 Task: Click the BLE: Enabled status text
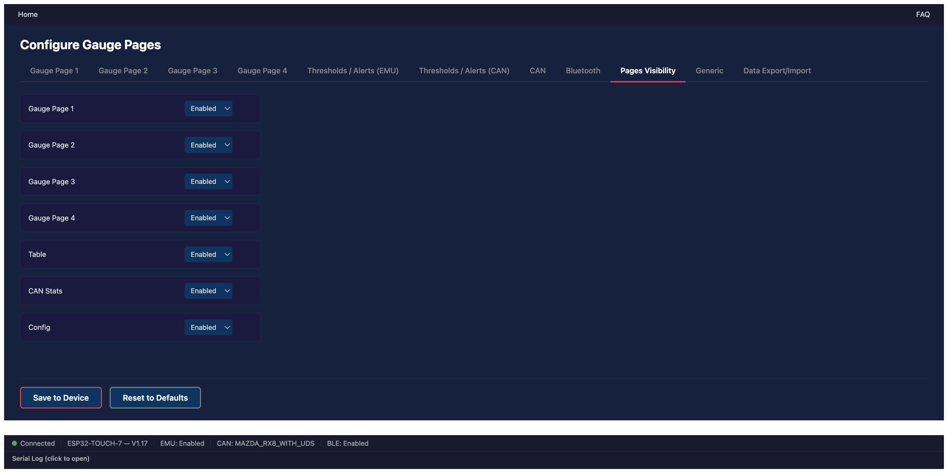(x=347, y=443)
